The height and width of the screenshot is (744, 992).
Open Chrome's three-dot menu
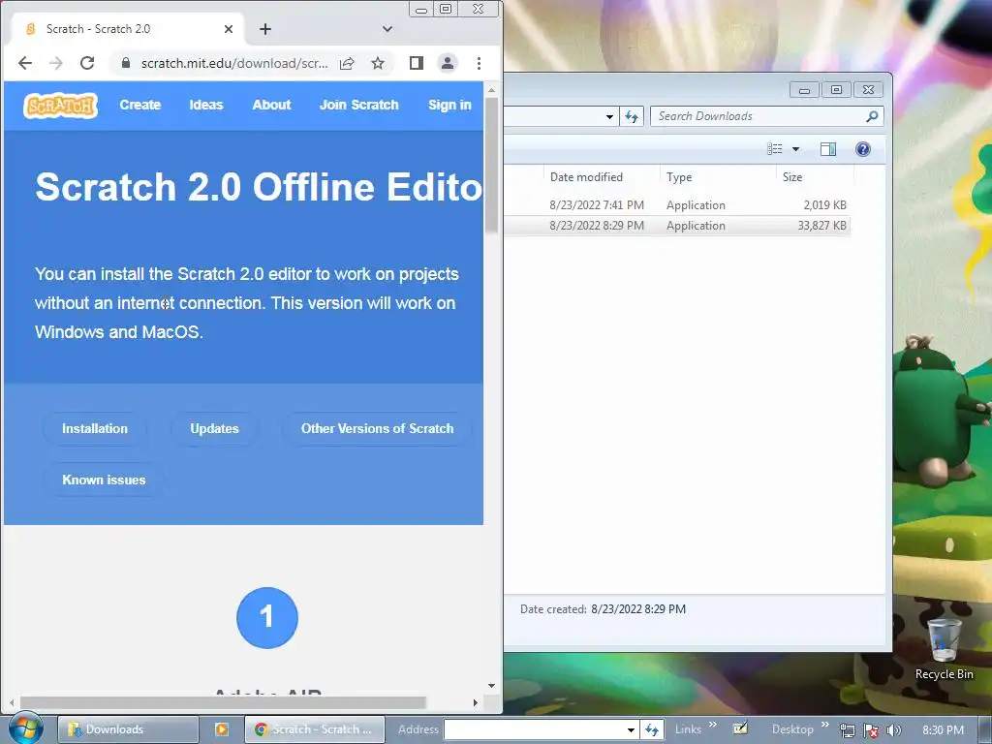(479, 63)
